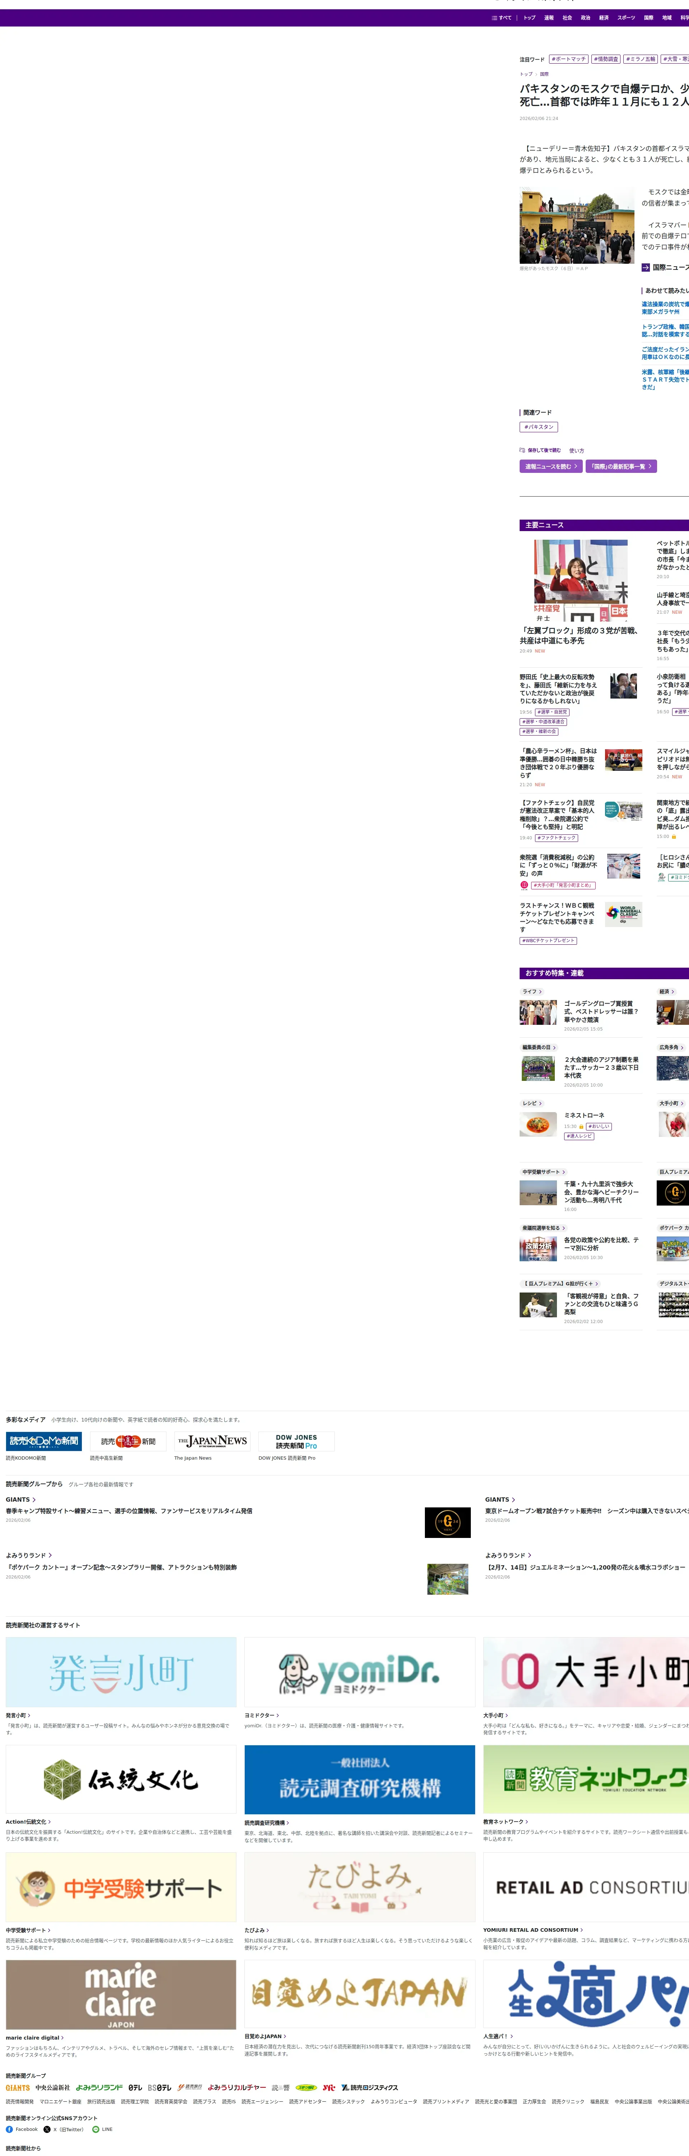Screen dimensions: 689x2156
Task: Open the ミネストローネ recipe article link
Action: (585, 1116)
